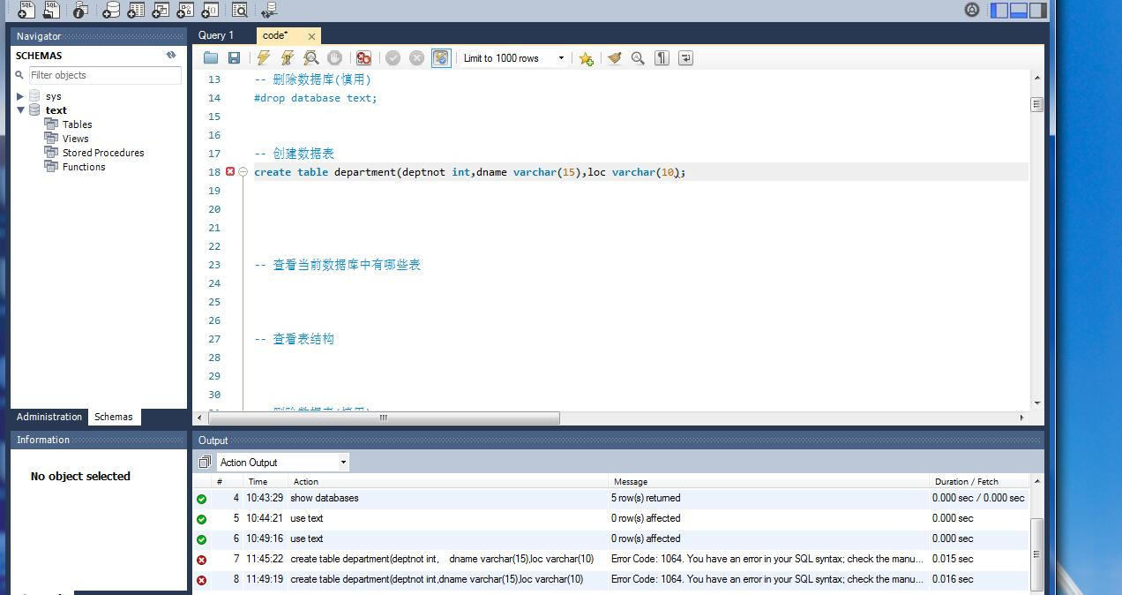Toggle word wrapping icon

pyautogui.click(x=685, y=58)
